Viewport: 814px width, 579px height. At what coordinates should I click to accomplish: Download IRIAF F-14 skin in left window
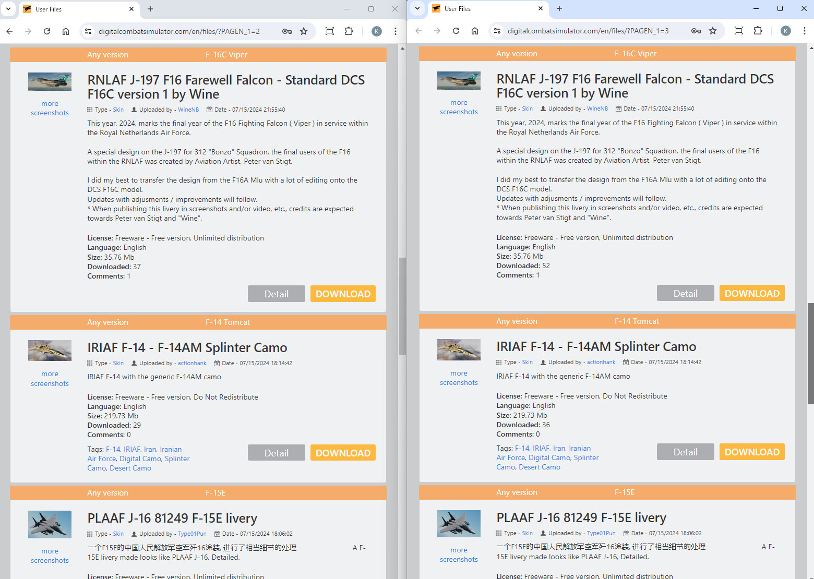(343, 453)
